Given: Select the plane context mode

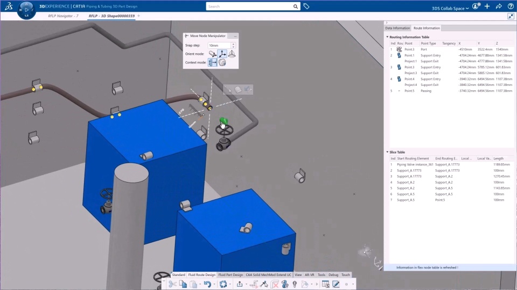Looking at the screenshot, I should tap(213, 62).
